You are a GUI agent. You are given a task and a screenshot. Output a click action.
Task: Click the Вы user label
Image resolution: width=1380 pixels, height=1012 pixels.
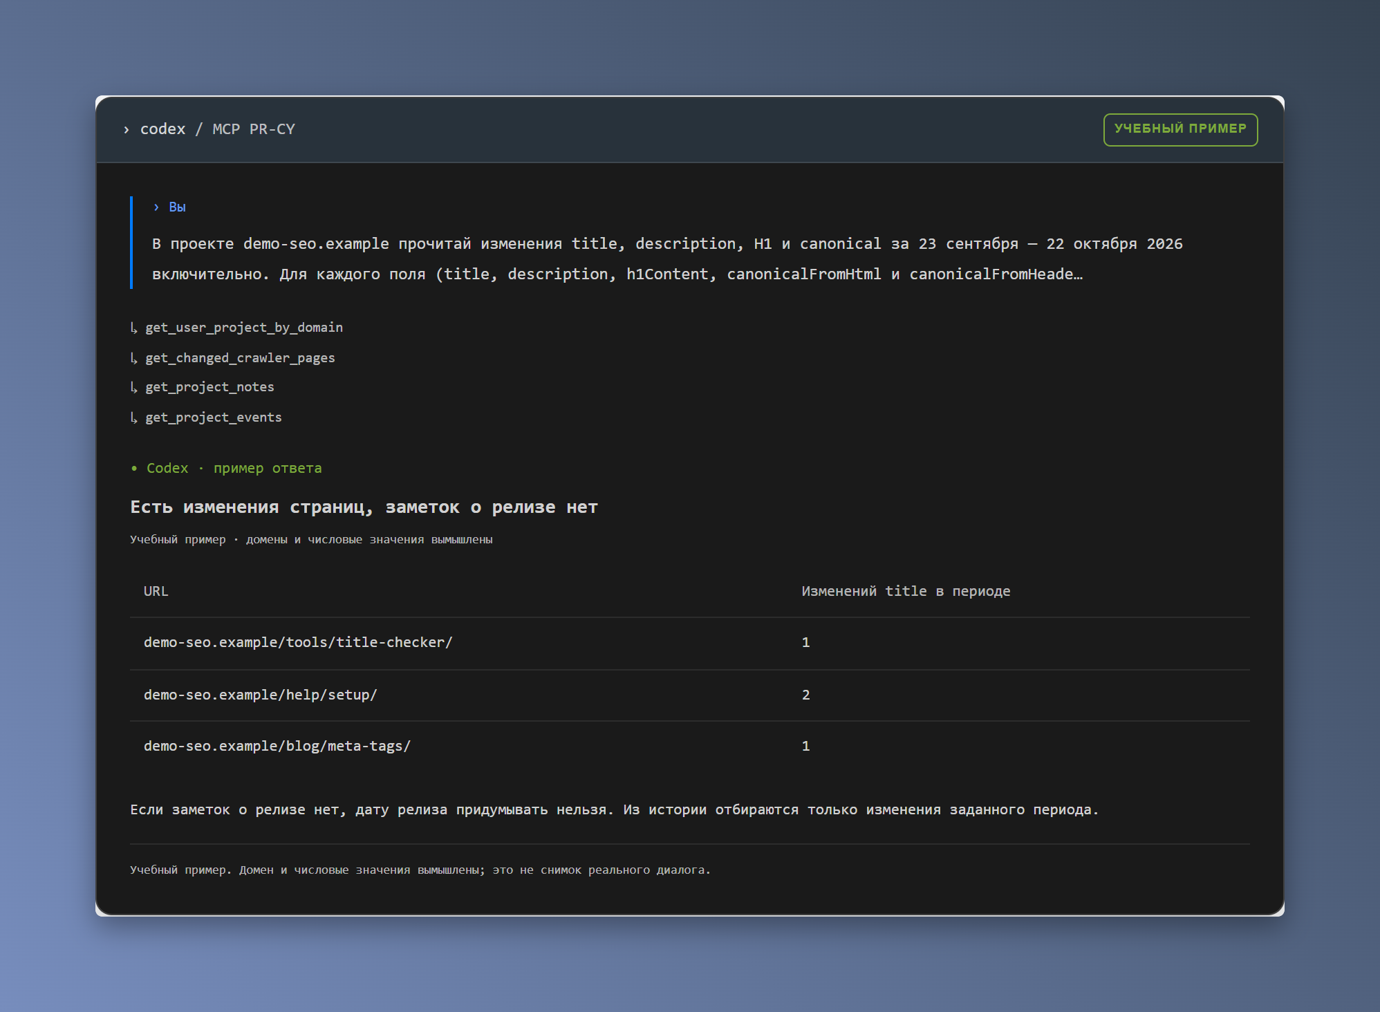[x=178, y=207]
